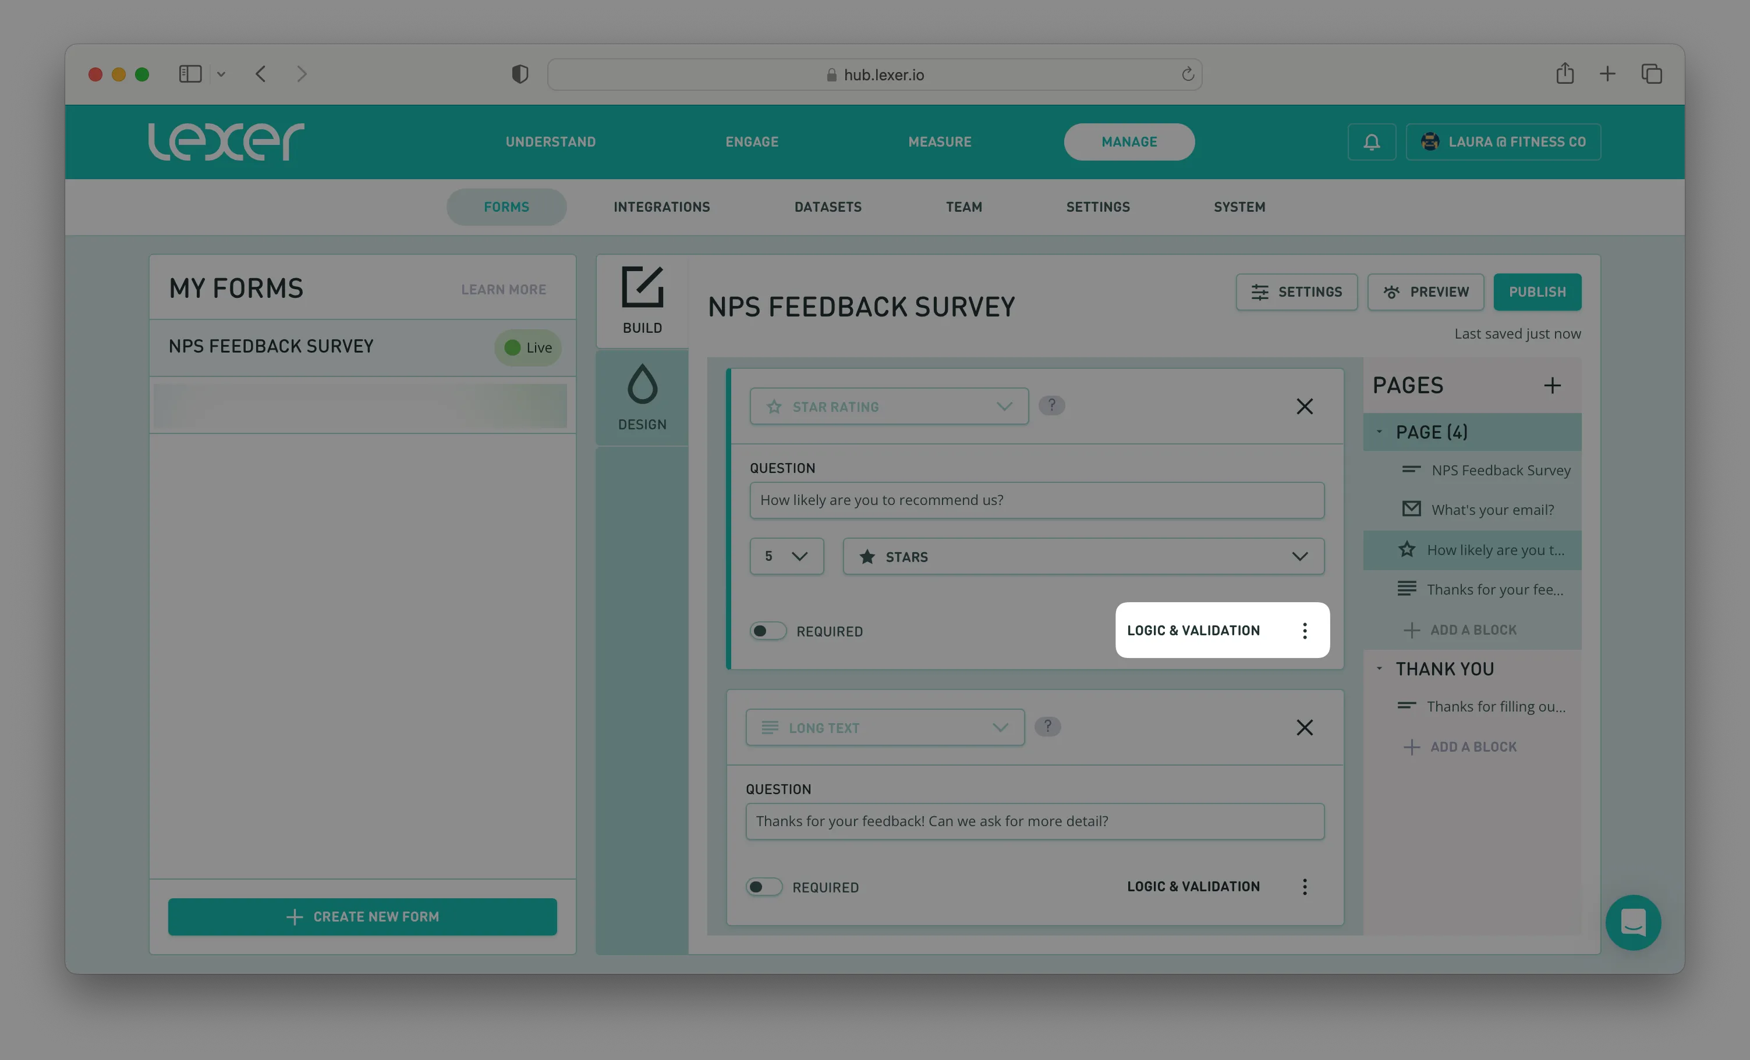Open the Design droplet icon tab
The image size is (1750, 1060).
(x=642, y=397)
